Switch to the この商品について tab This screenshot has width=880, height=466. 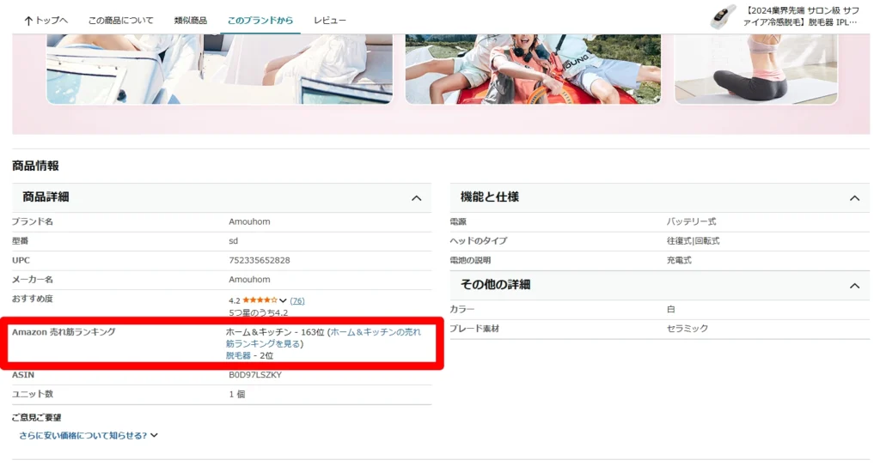120,21
